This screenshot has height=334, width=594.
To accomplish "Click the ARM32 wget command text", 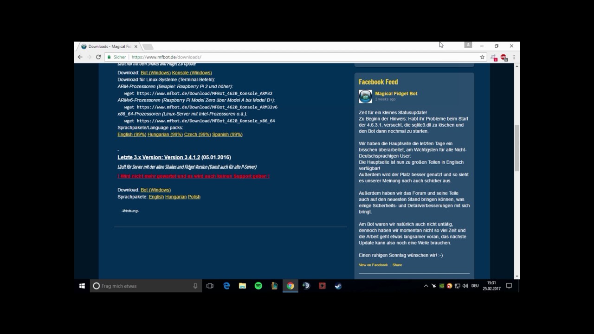I will click(x=198, y=93).
